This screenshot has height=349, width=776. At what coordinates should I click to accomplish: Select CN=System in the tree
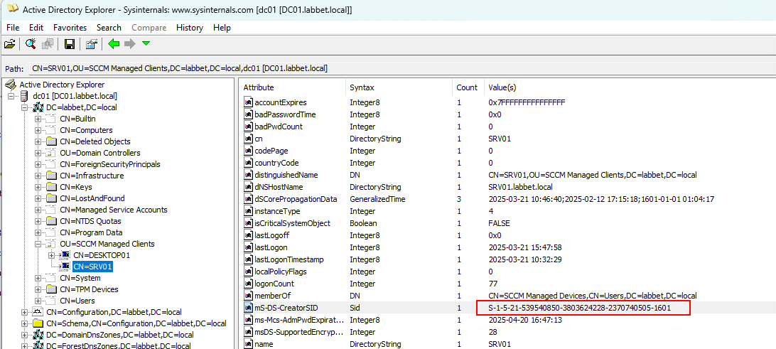tap(80, 278)
